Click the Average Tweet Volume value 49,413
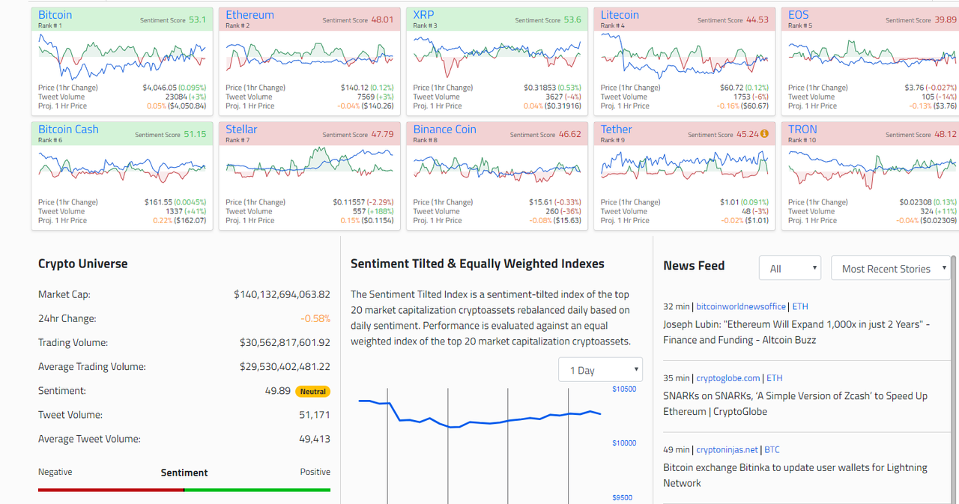Screen dimensions: 959x504 (315, 438)
